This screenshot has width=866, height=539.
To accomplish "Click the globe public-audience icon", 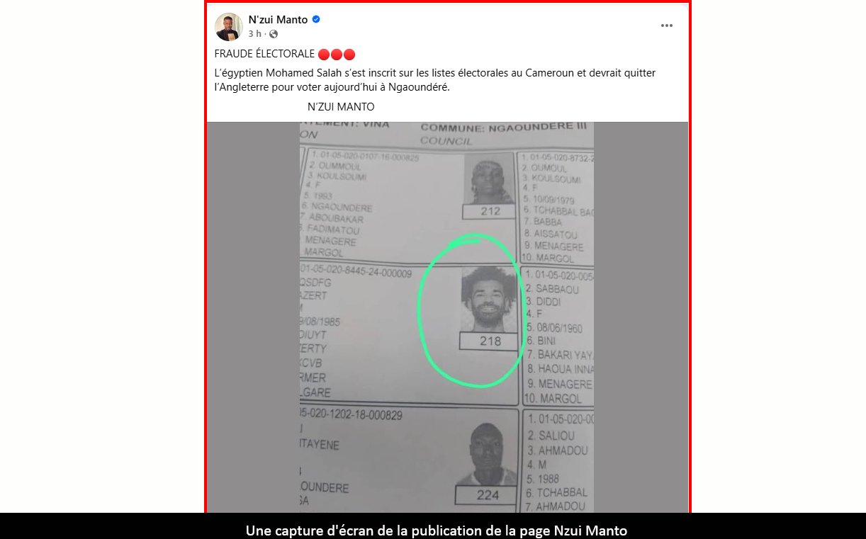I will pos(274,34).
